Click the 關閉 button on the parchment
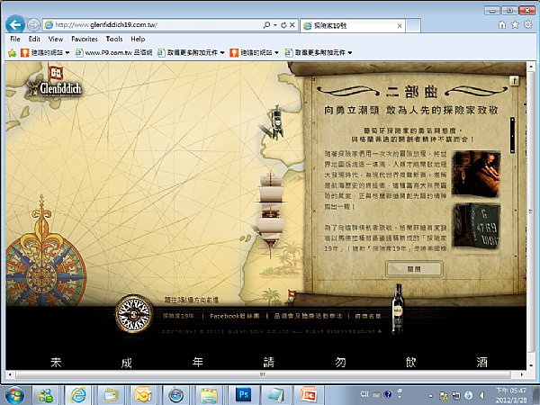540x405 pixels. [414, 269]
